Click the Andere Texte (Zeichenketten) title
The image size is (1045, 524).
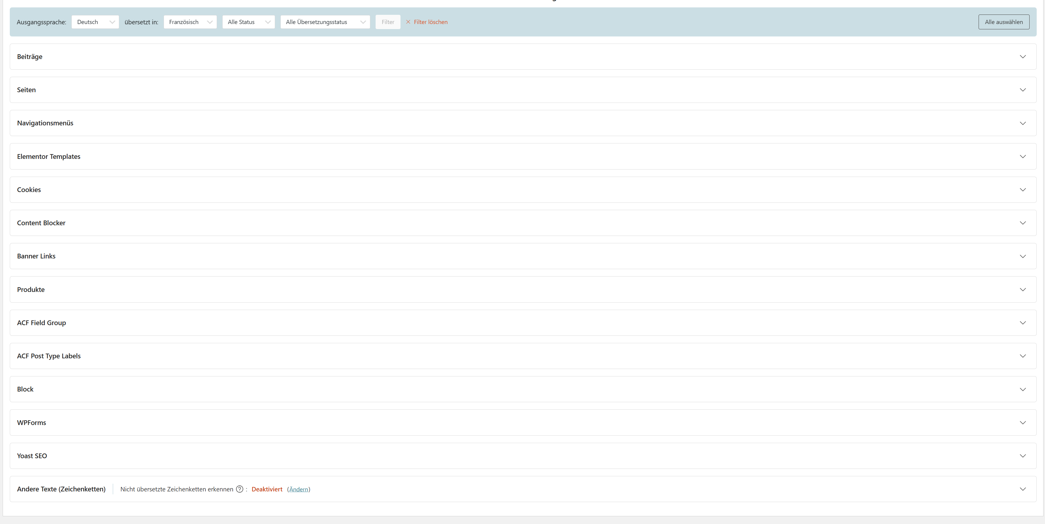click(x=61, y=489)
